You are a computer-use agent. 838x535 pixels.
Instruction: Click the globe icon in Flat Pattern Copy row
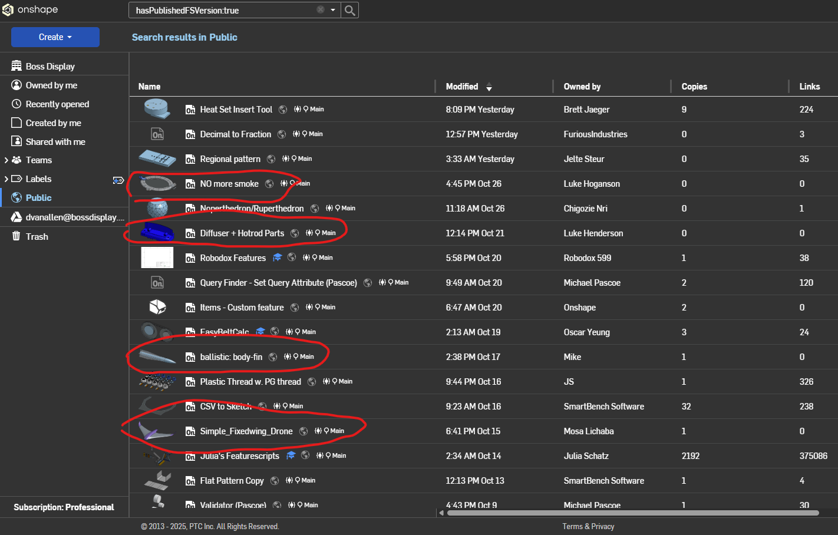click(x=275, y=481)
